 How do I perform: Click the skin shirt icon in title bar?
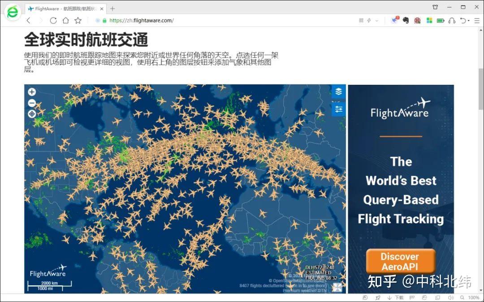pyautogui.click(x=435, y=7)
